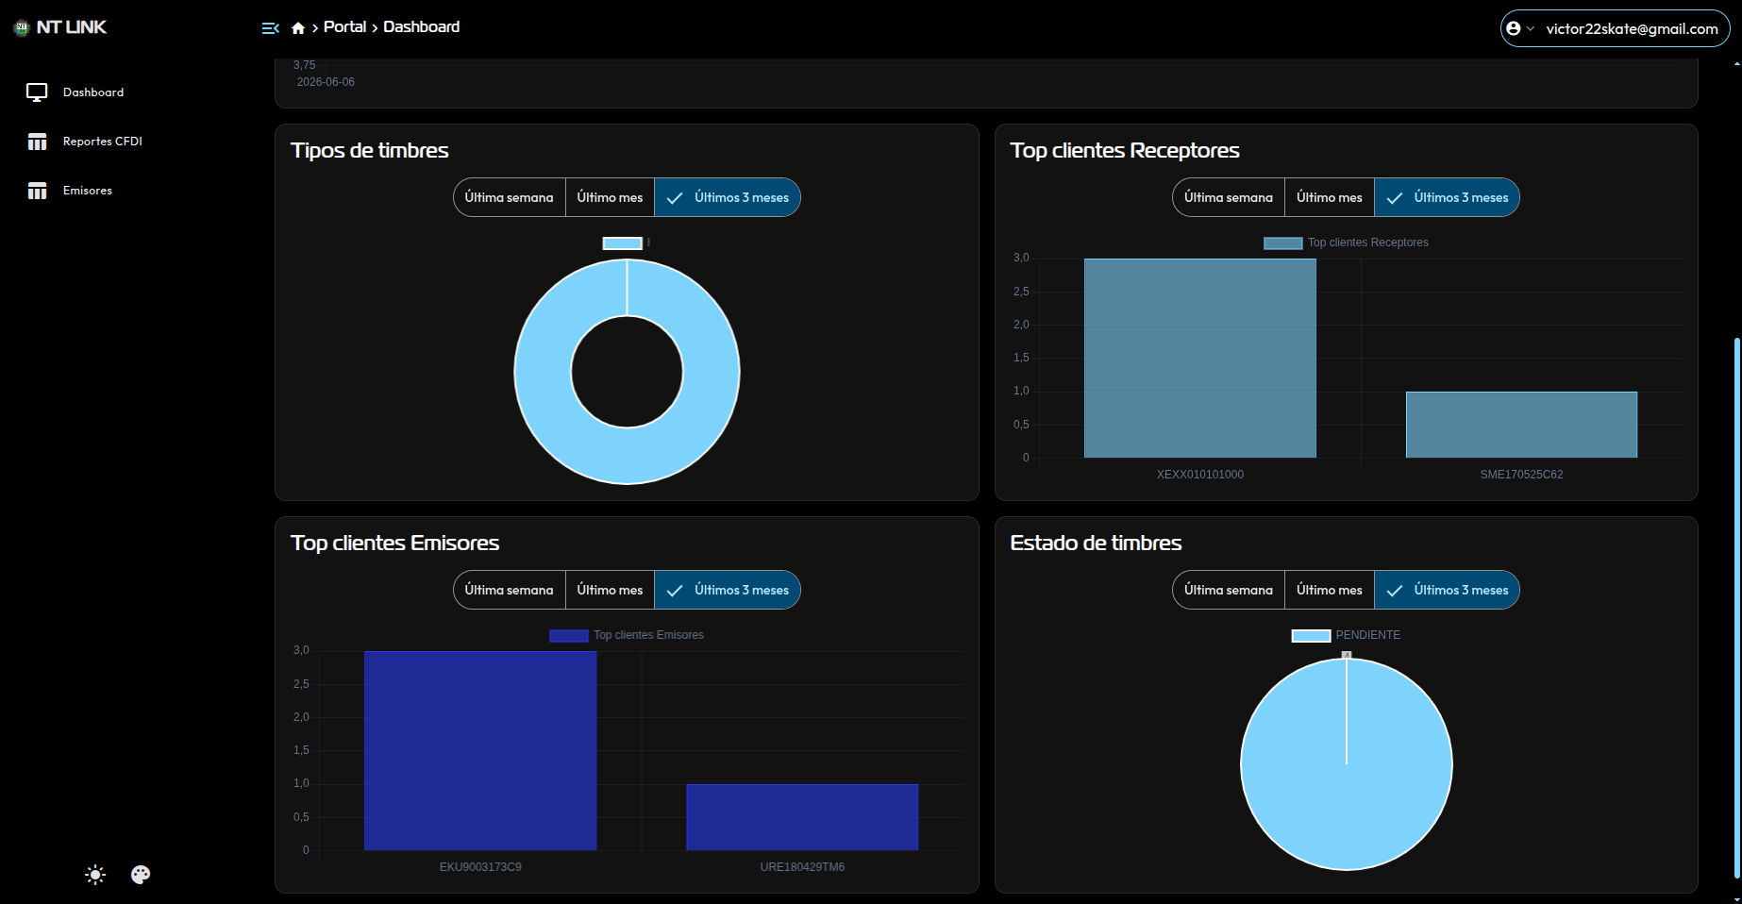1742x904 pixels.
Task: Toggle the Tipos de timbres legend swatch
Action: (623, 243)
